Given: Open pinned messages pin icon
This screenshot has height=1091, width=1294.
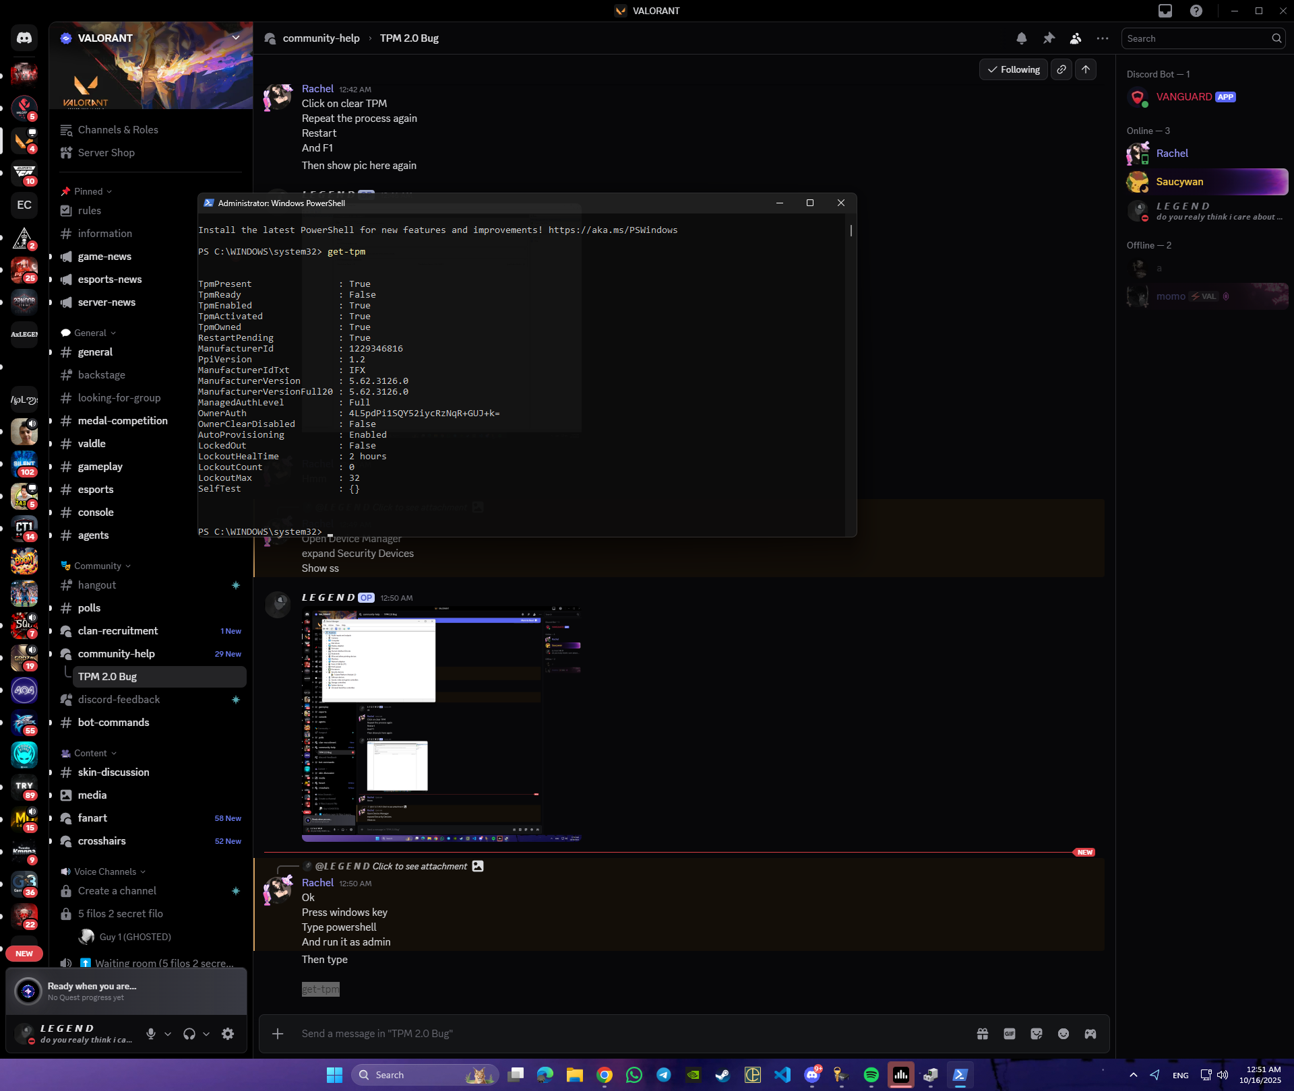Looking at the screenshot, I should [x=1049, y=38].
